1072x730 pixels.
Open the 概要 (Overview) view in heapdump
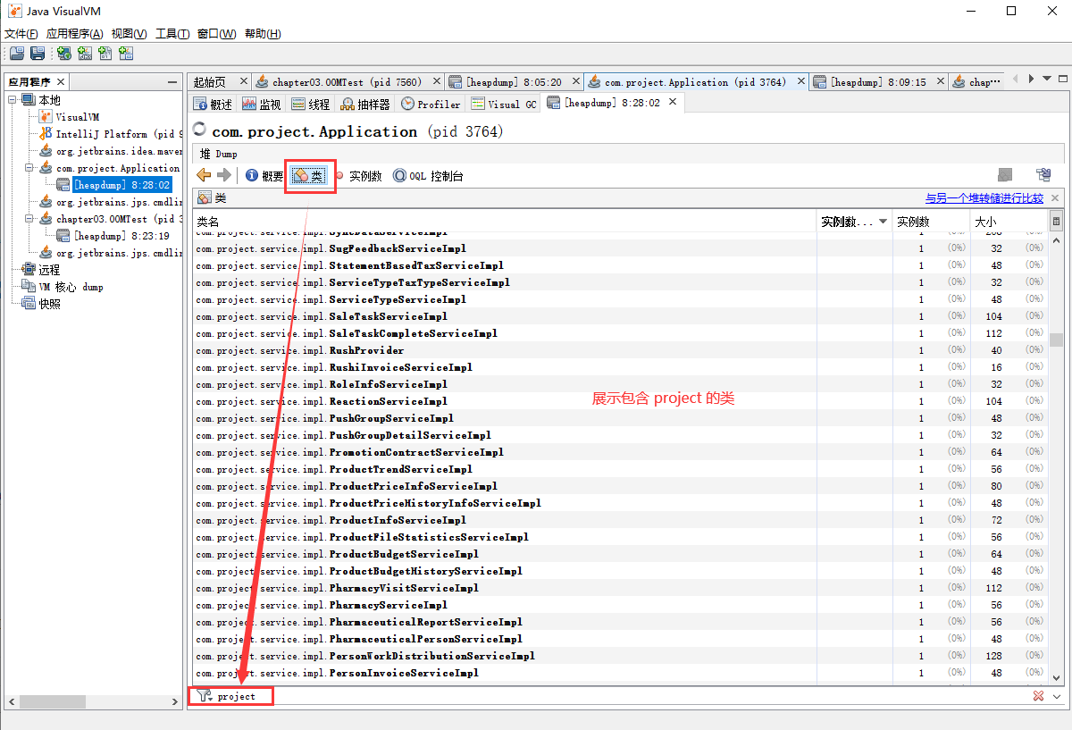(269, 176)
